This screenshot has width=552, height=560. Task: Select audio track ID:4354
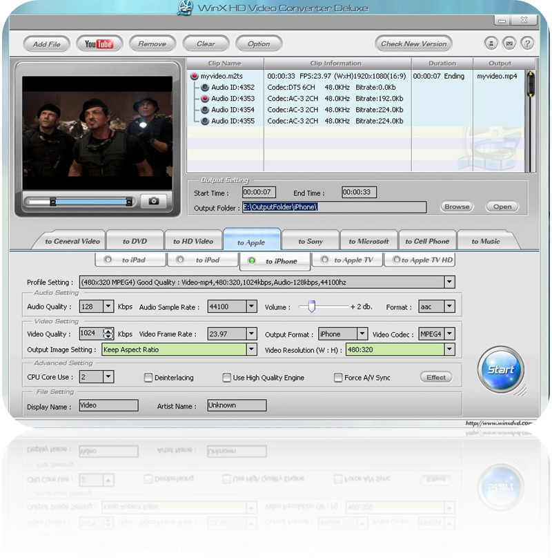click(205, 110)
